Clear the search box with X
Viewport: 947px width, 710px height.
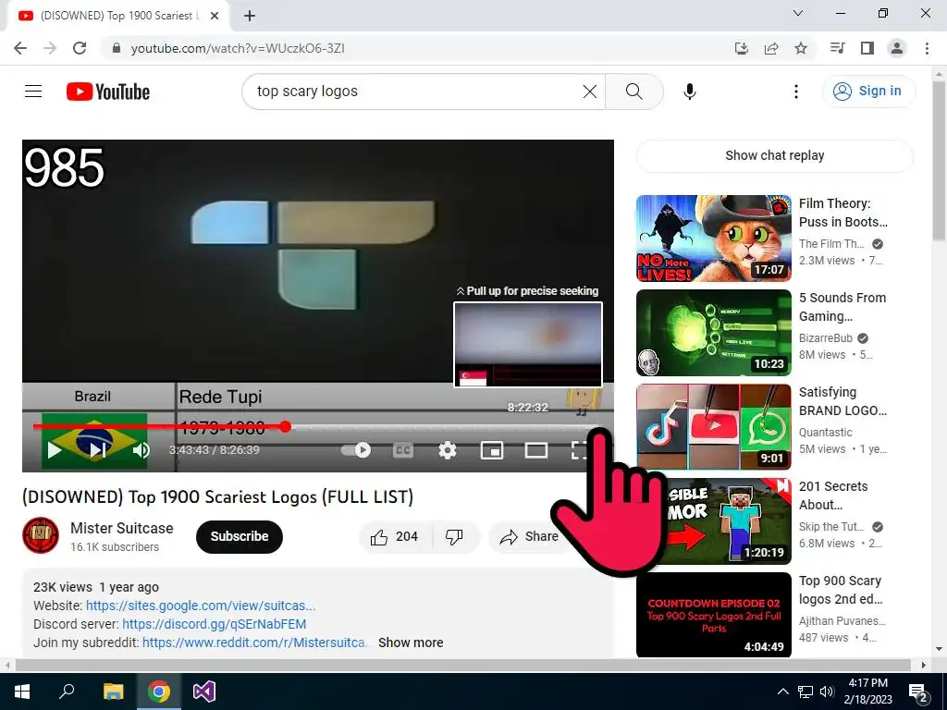(589, 92)
